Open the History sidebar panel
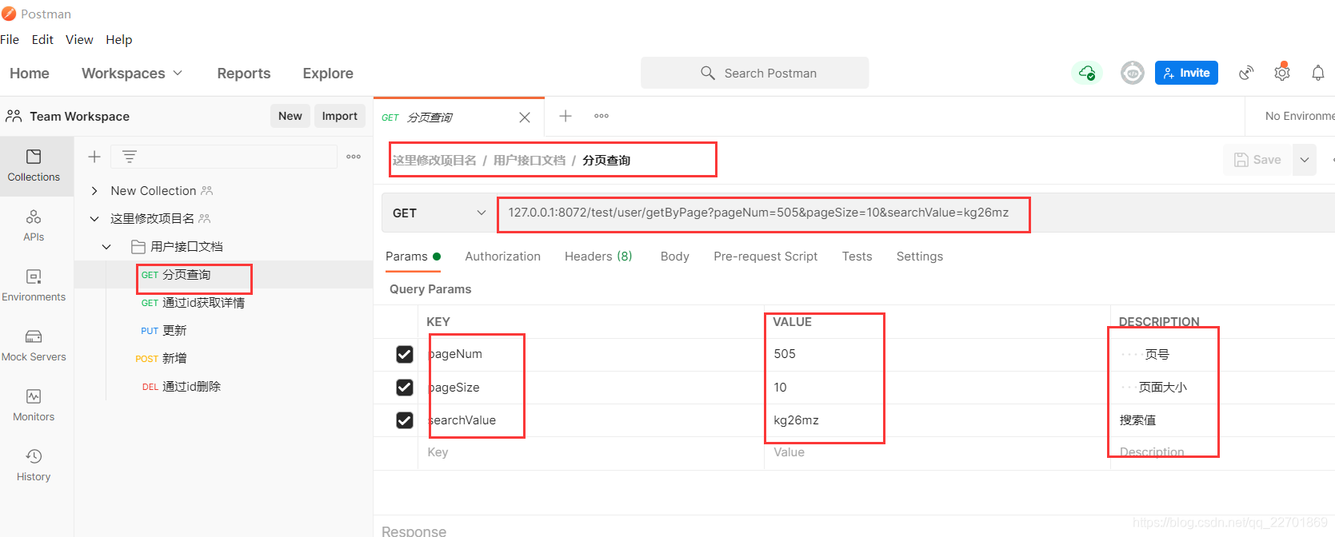 [34, 465]
